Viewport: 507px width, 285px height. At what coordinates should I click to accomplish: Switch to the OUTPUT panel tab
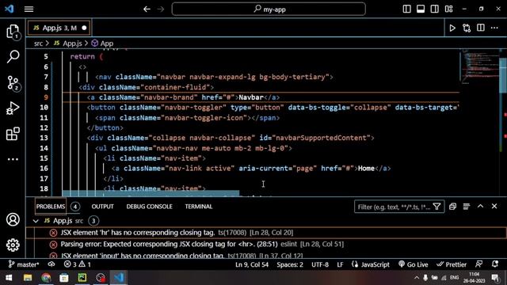pyautogui.click(x=102, y=207)
